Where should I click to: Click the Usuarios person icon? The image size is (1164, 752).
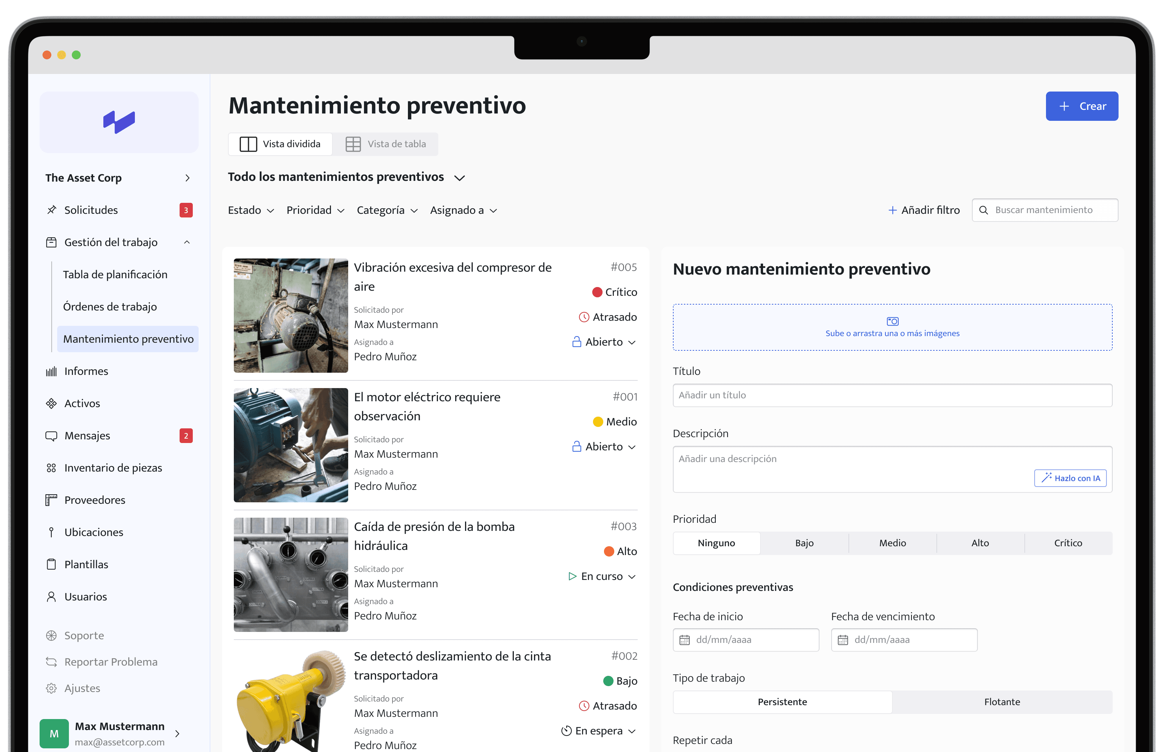click(x=51, y=597)
